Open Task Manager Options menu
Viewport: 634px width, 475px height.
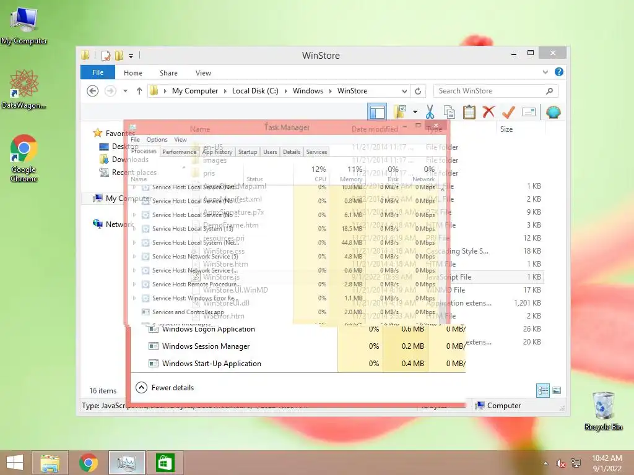[157, 140]
